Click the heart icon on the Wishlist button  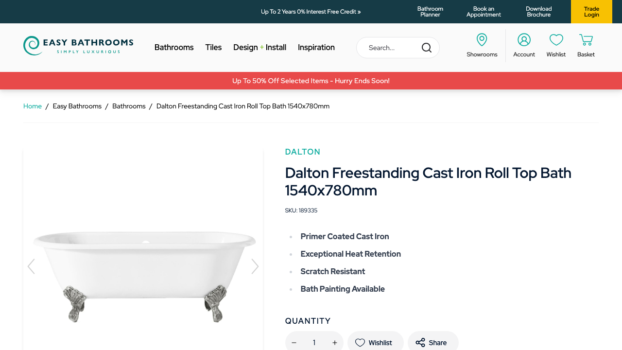tap(361, 342)
